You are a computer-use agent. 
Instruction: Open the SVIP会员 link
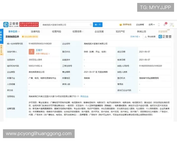coord(127,24)
